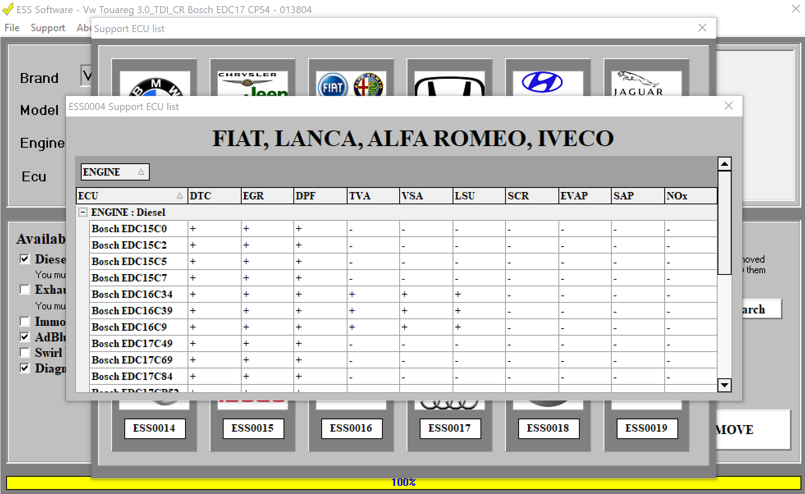
Task: Click the Fiat Alfa Romeo logo tile
Action: pyautogui.click(x=351, y=85)
